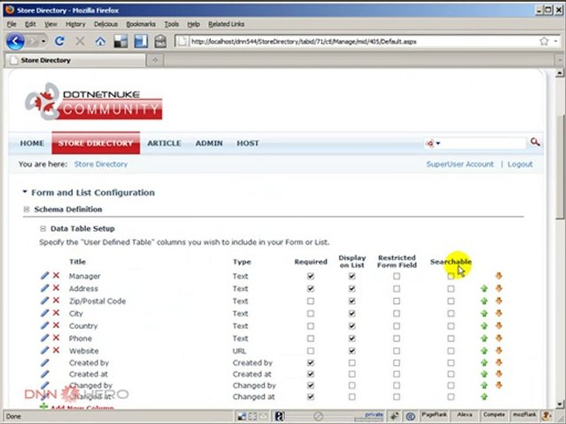Click the site search magnifier icon
The image size is (566, 424).
click(535, 142)
